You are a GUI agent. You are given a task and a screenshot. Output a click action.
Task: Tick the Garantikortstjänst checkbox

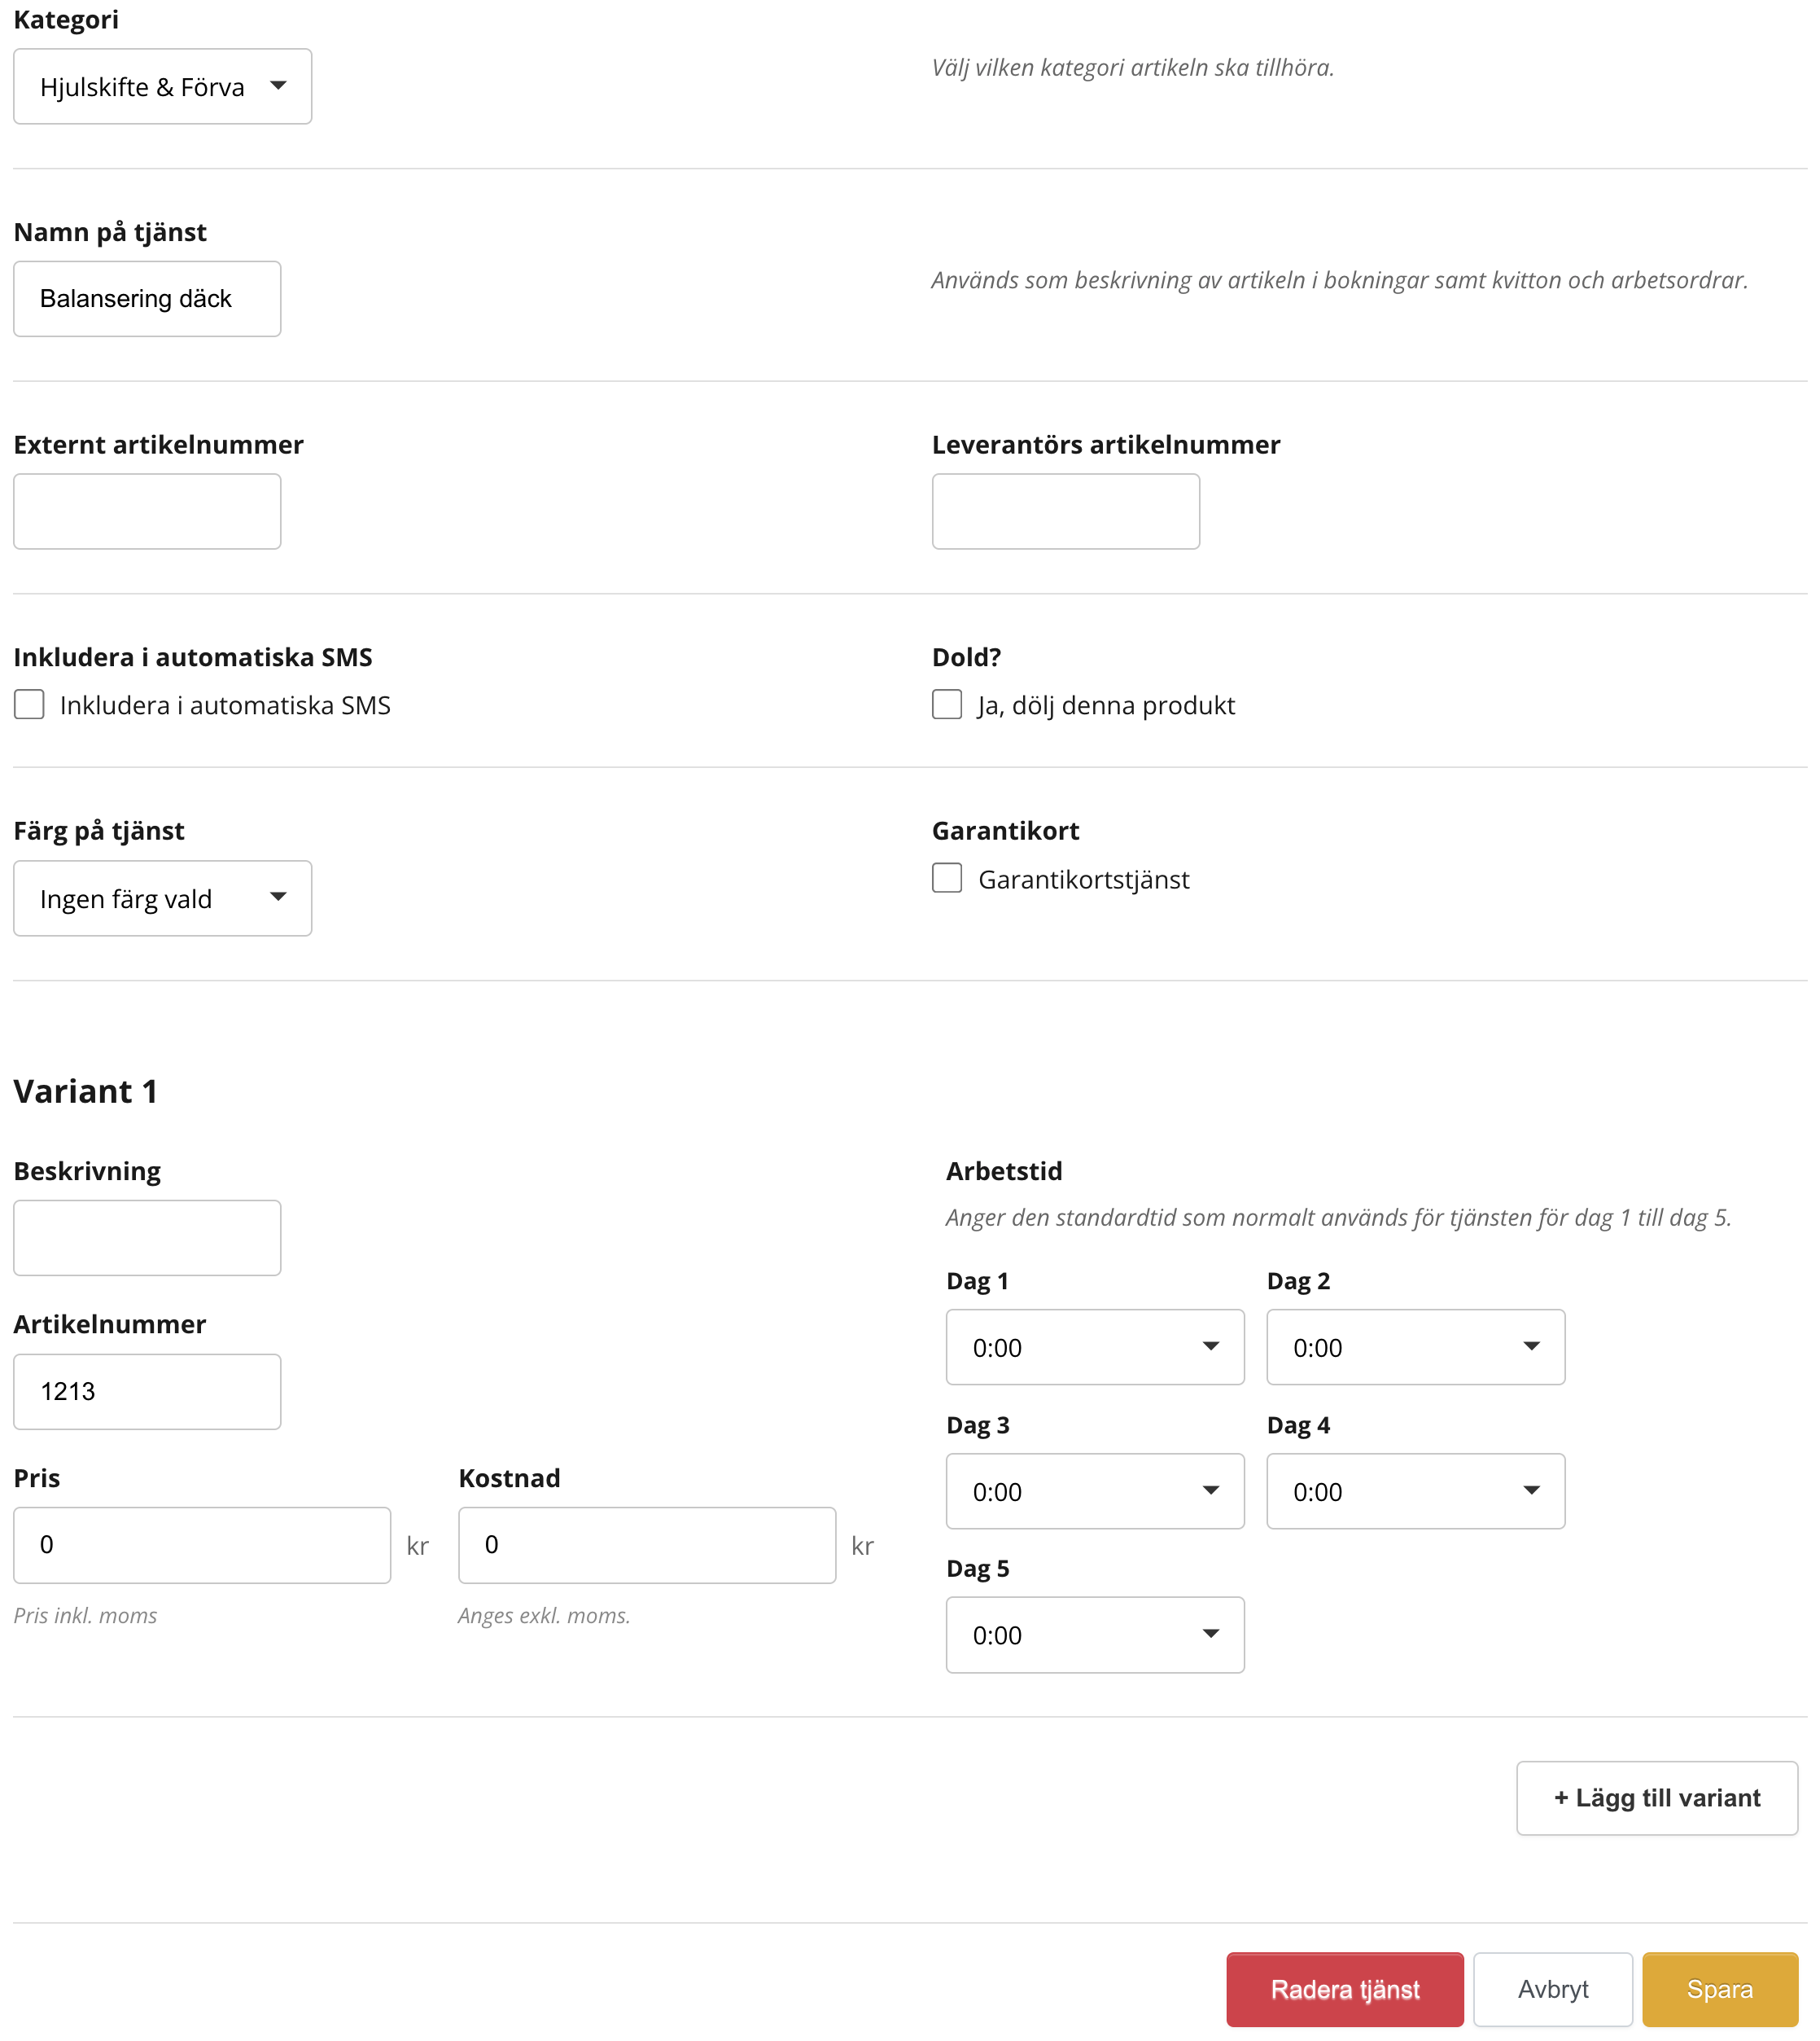tap(946, 879)
